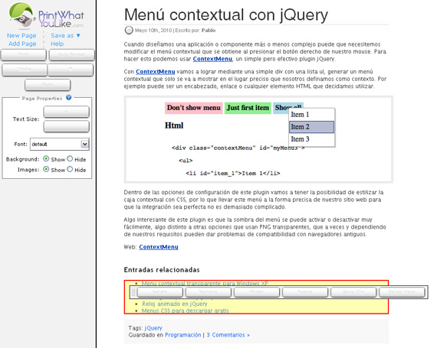
Task: Select Images Hide radio button
Action: pyautogui.click(x=70, y=169)
